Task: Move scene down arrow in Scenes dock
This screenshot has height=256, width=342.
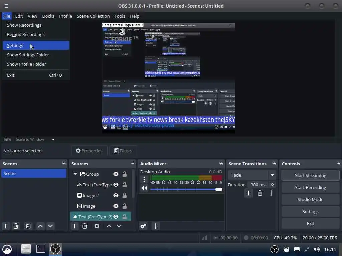Action: (50, 226)
